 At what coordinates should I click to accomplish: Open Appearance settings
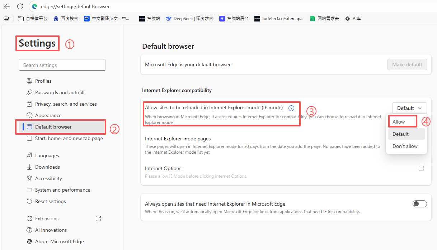tap(62, 115)
